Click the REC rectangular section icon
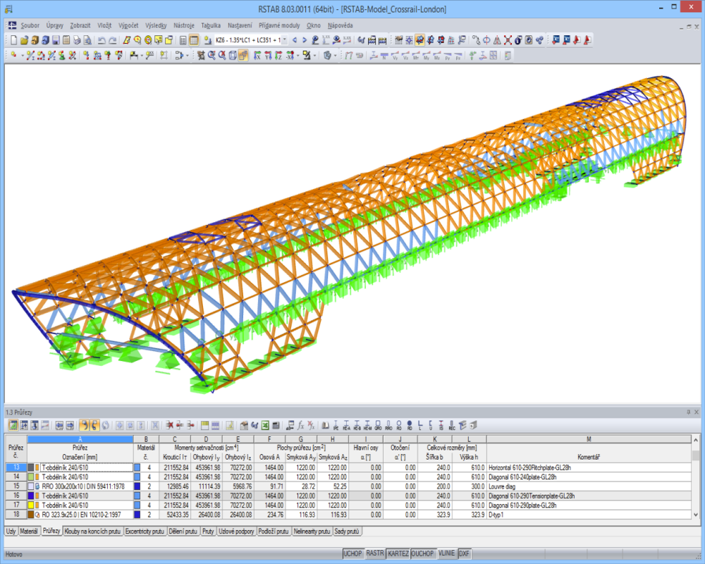 pos(452,425)
